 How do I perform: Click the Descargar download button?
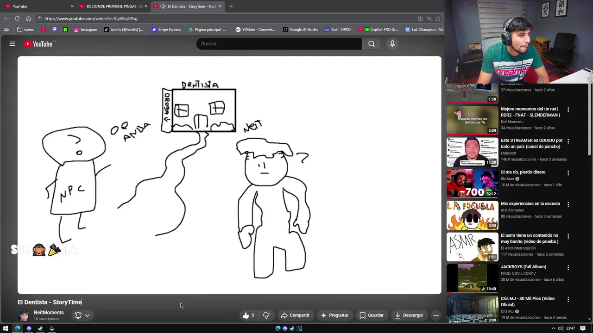(409, 315)
